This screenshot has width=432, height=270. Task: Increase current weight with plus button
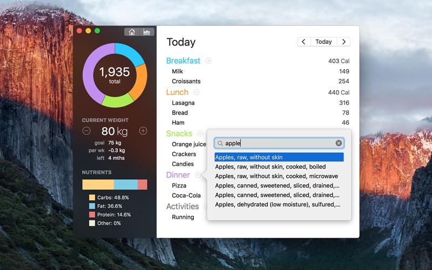click(x=143, y=131)
